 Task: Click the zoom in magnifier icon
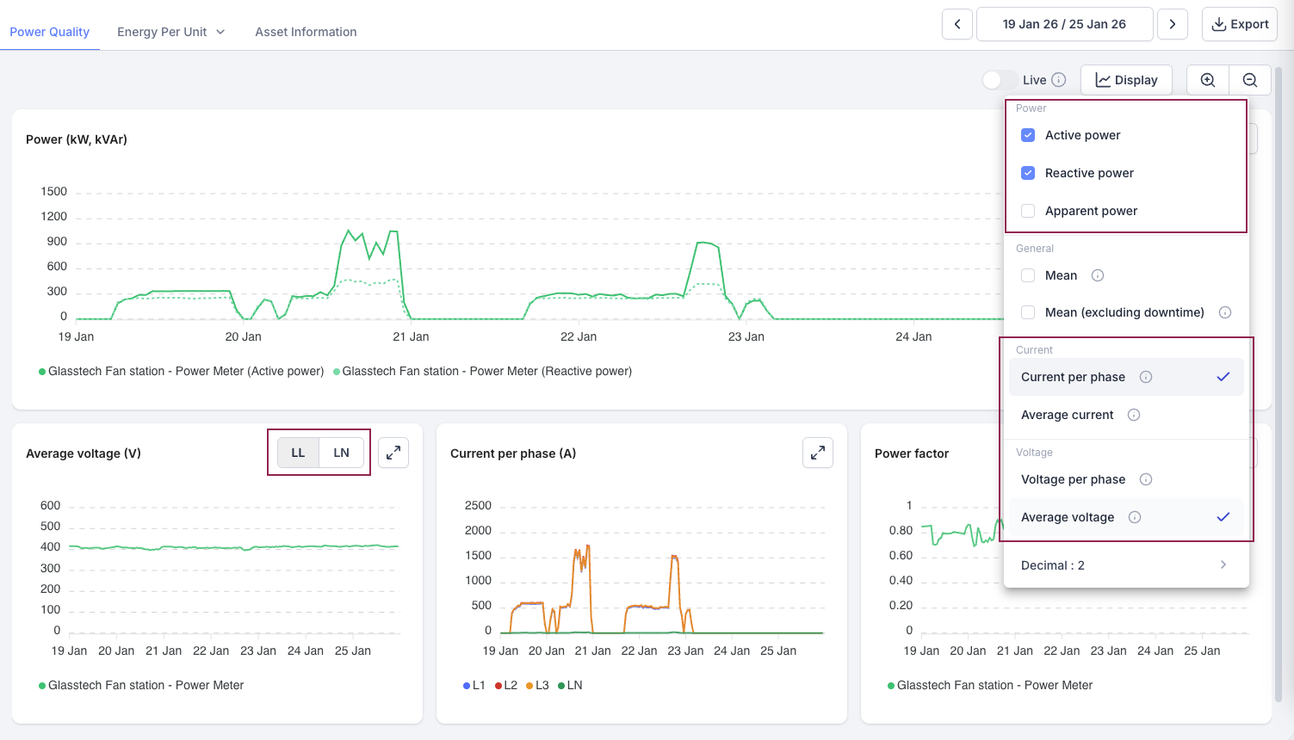coord(1208,80)
